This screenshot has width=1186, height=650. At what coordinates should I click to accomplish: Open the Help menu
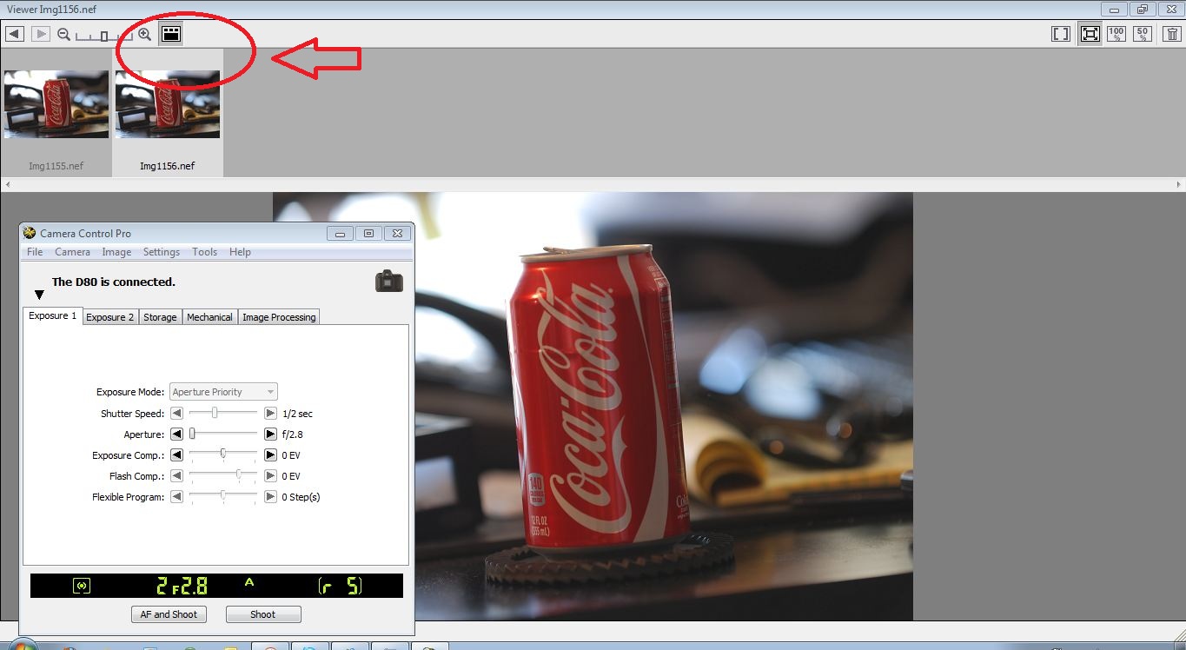pyautogui.click(x=240, y=252)
